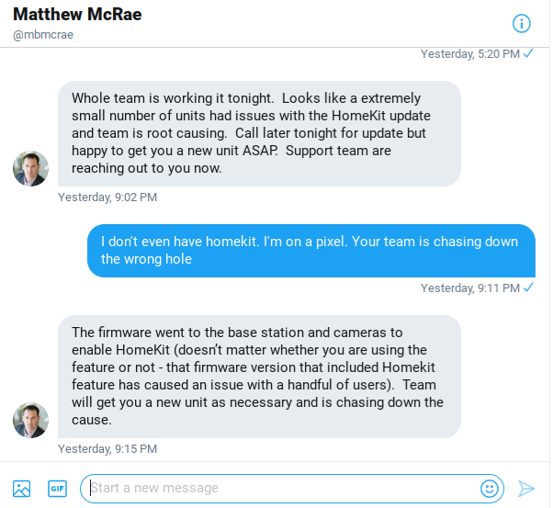Open conversation info icon

[x=521, y=24]
